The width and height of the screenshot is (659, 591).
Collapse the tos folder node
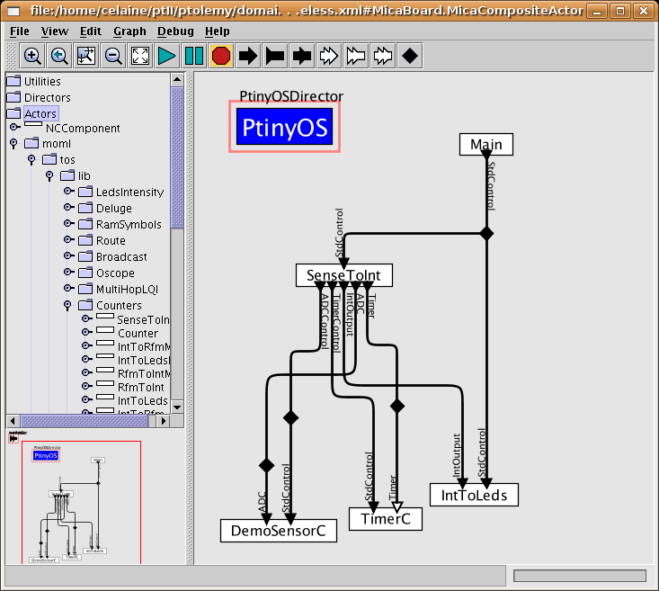pos(31,159)
